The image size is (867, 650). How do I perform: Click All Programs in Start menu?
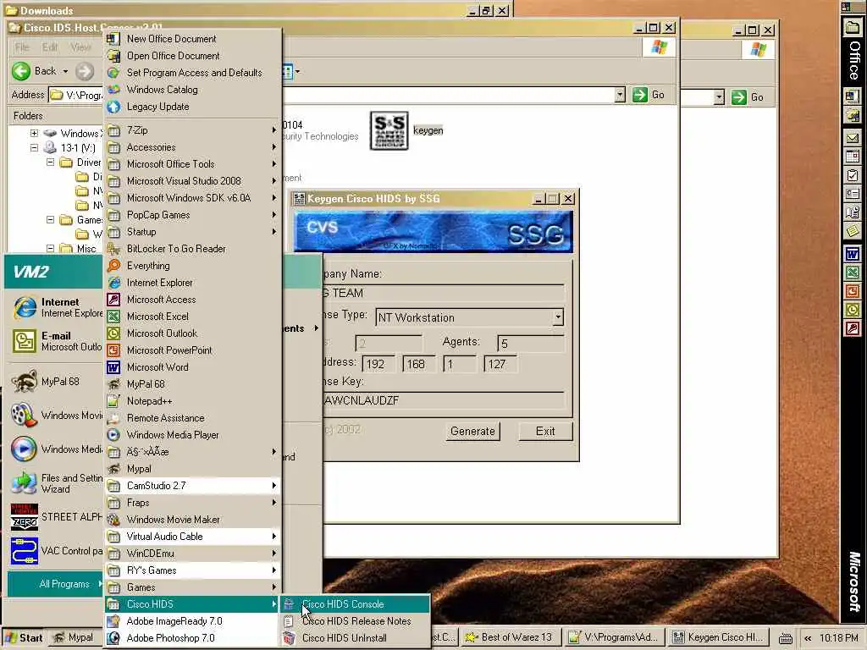click(x=55, y=584)
